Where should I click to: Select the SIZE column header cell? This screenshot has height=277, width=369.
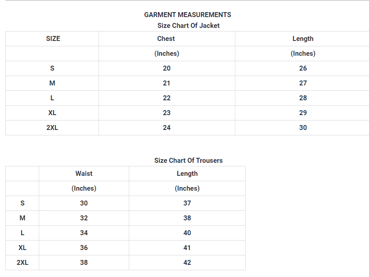pos(53,39)
